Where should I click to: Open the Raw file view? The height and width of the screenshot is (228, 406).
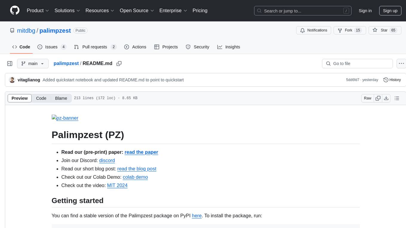(x=367, y=98)
